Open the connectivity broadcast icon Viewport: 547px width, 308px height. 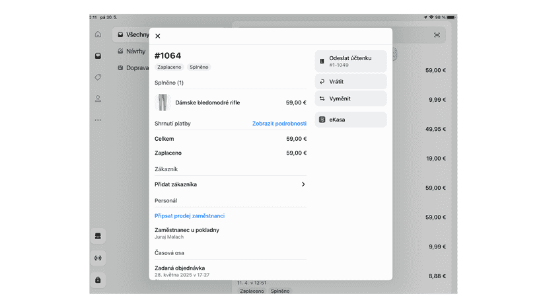tap(98, 258)
